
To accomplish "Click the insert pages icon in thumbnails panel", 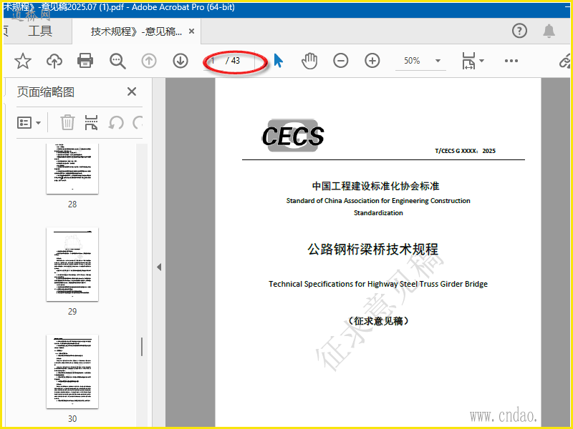I will (x=91, y=122).
